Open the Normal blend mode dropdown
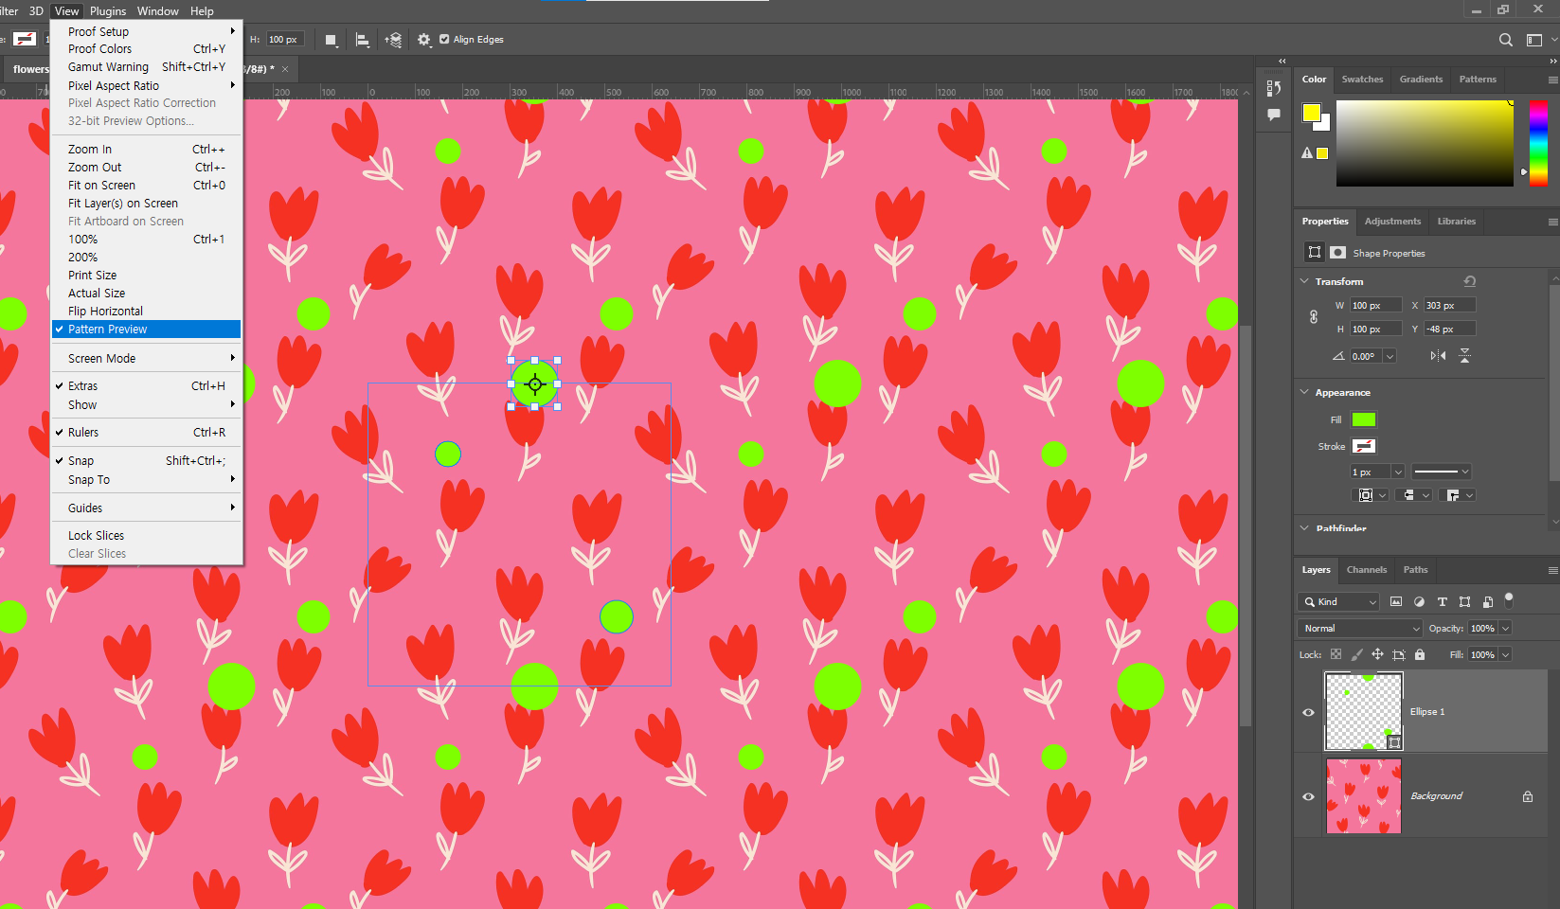Screen dimensions: 1560x909 tap(1360, 629)
